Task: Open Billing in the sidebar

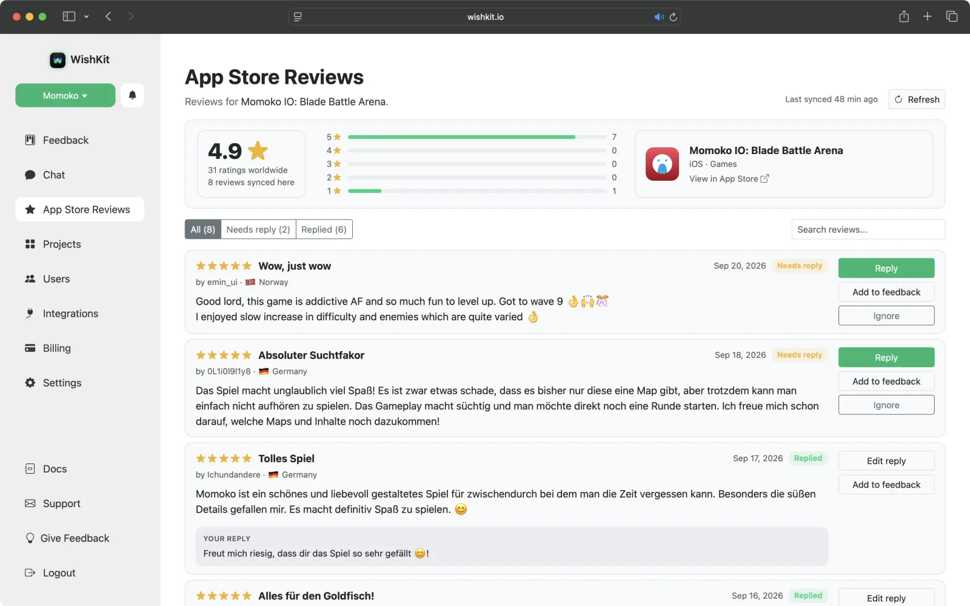Action: (79, 348)
